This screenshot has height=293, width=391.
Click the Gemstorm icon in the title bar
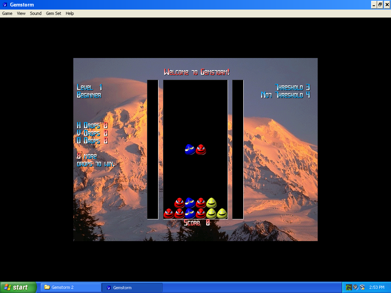(x=5, y=5)
